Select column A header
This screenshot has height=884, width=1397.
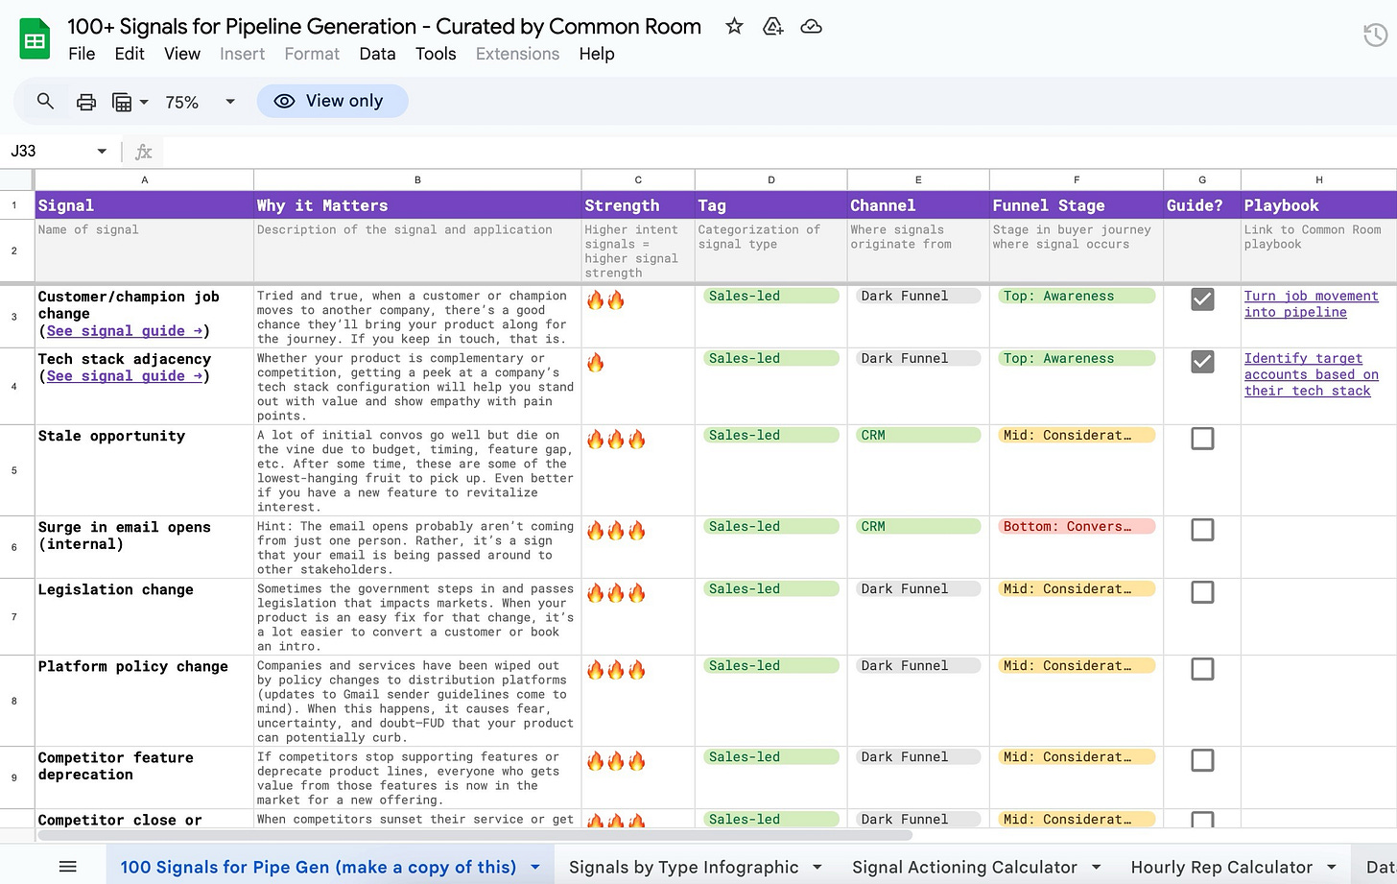(144, 179)
